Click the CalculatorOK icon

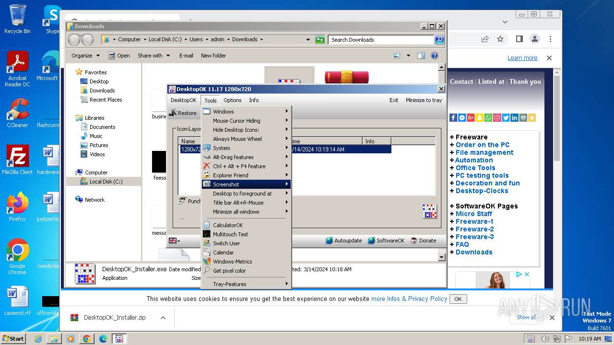(x=207, y=225)
